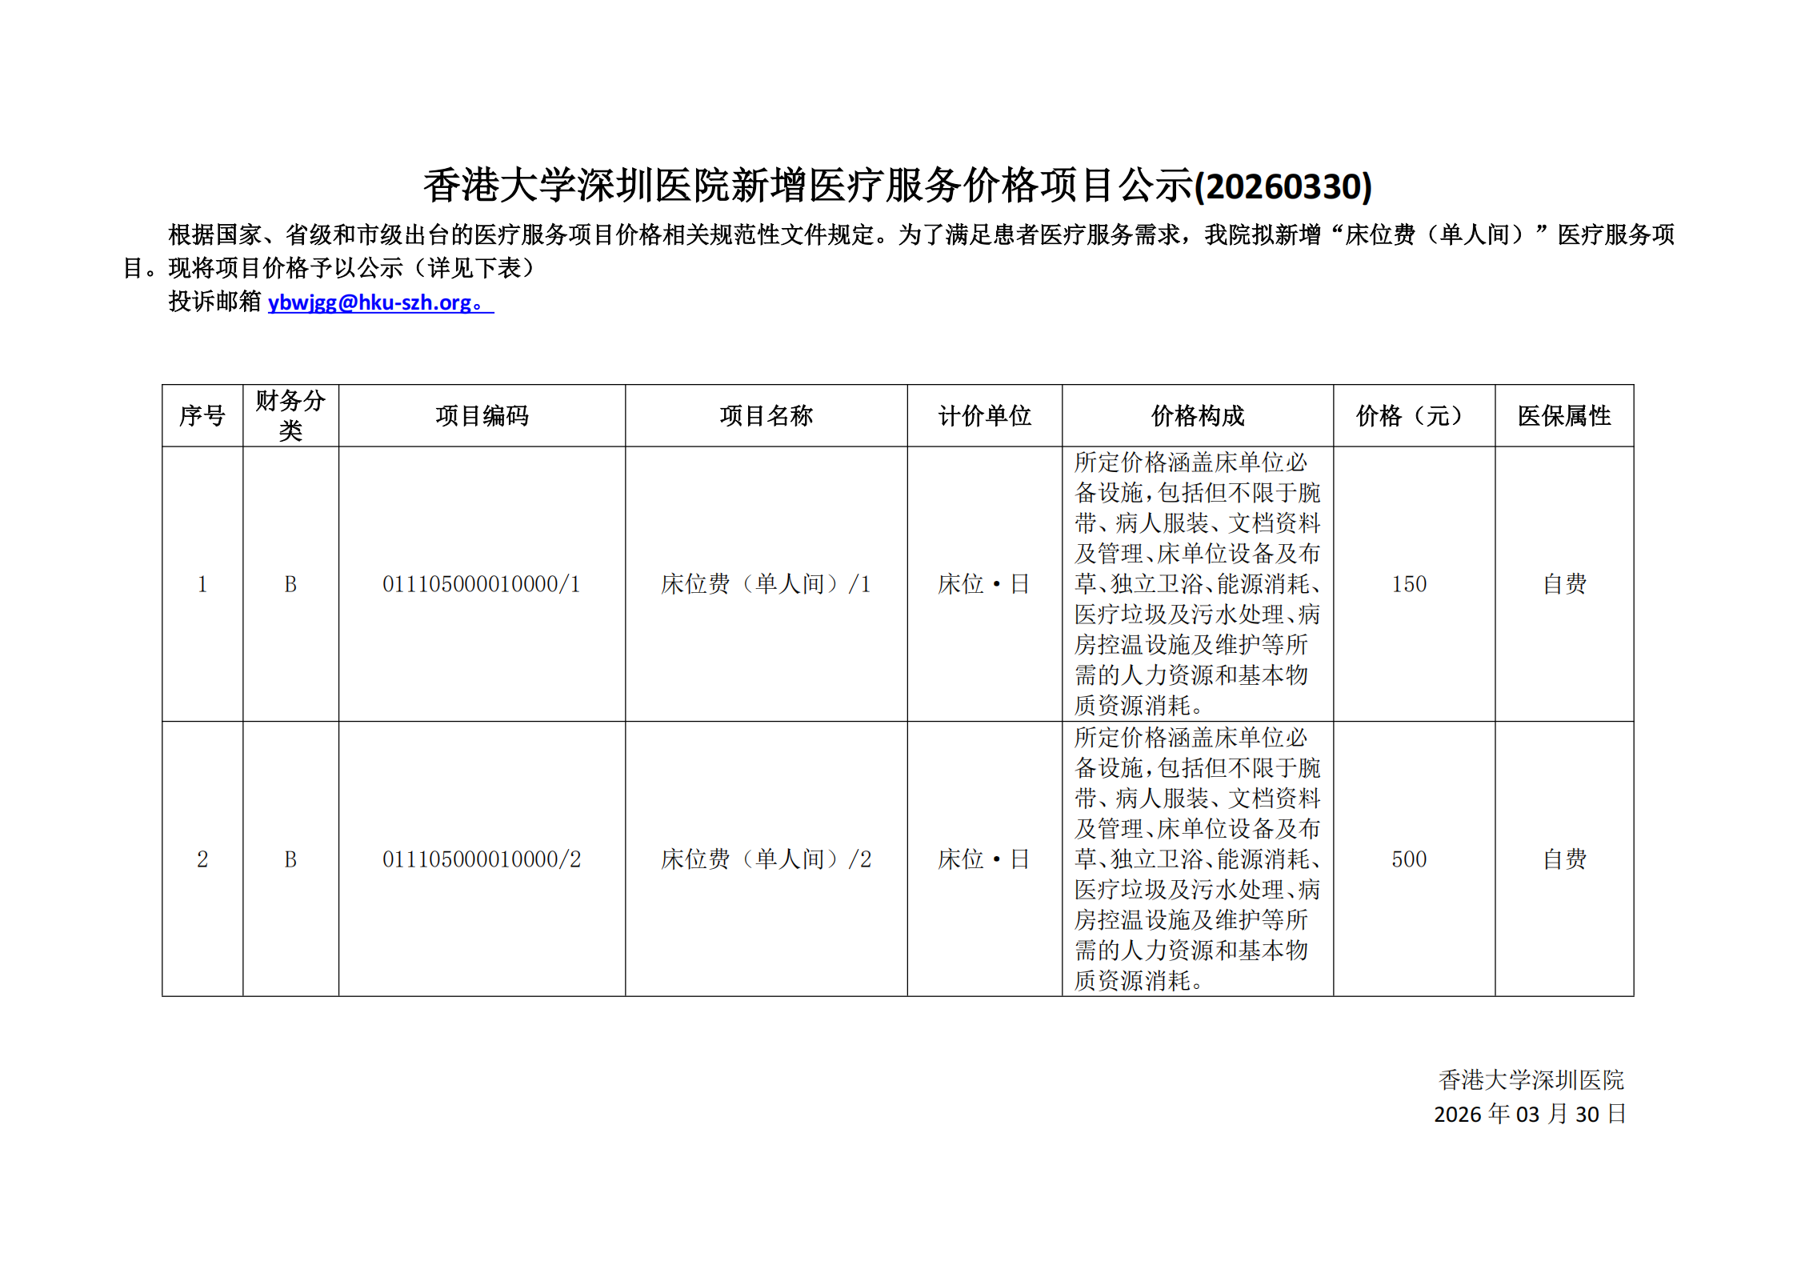This screenshot has height=1269, width=1797.
Task: Click the 价格（元） header cell
Action: (1413, 416)
